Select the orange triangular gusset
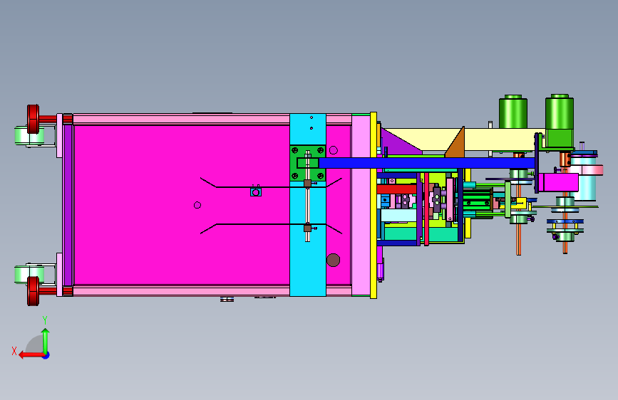This screenshot has width=618, height=400. tap(456, 144)
